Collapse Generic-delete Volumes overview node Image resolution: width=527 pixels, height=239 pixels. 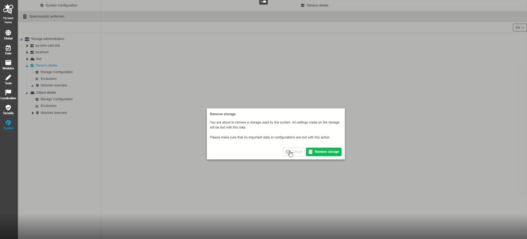click(x=32, y=86)
